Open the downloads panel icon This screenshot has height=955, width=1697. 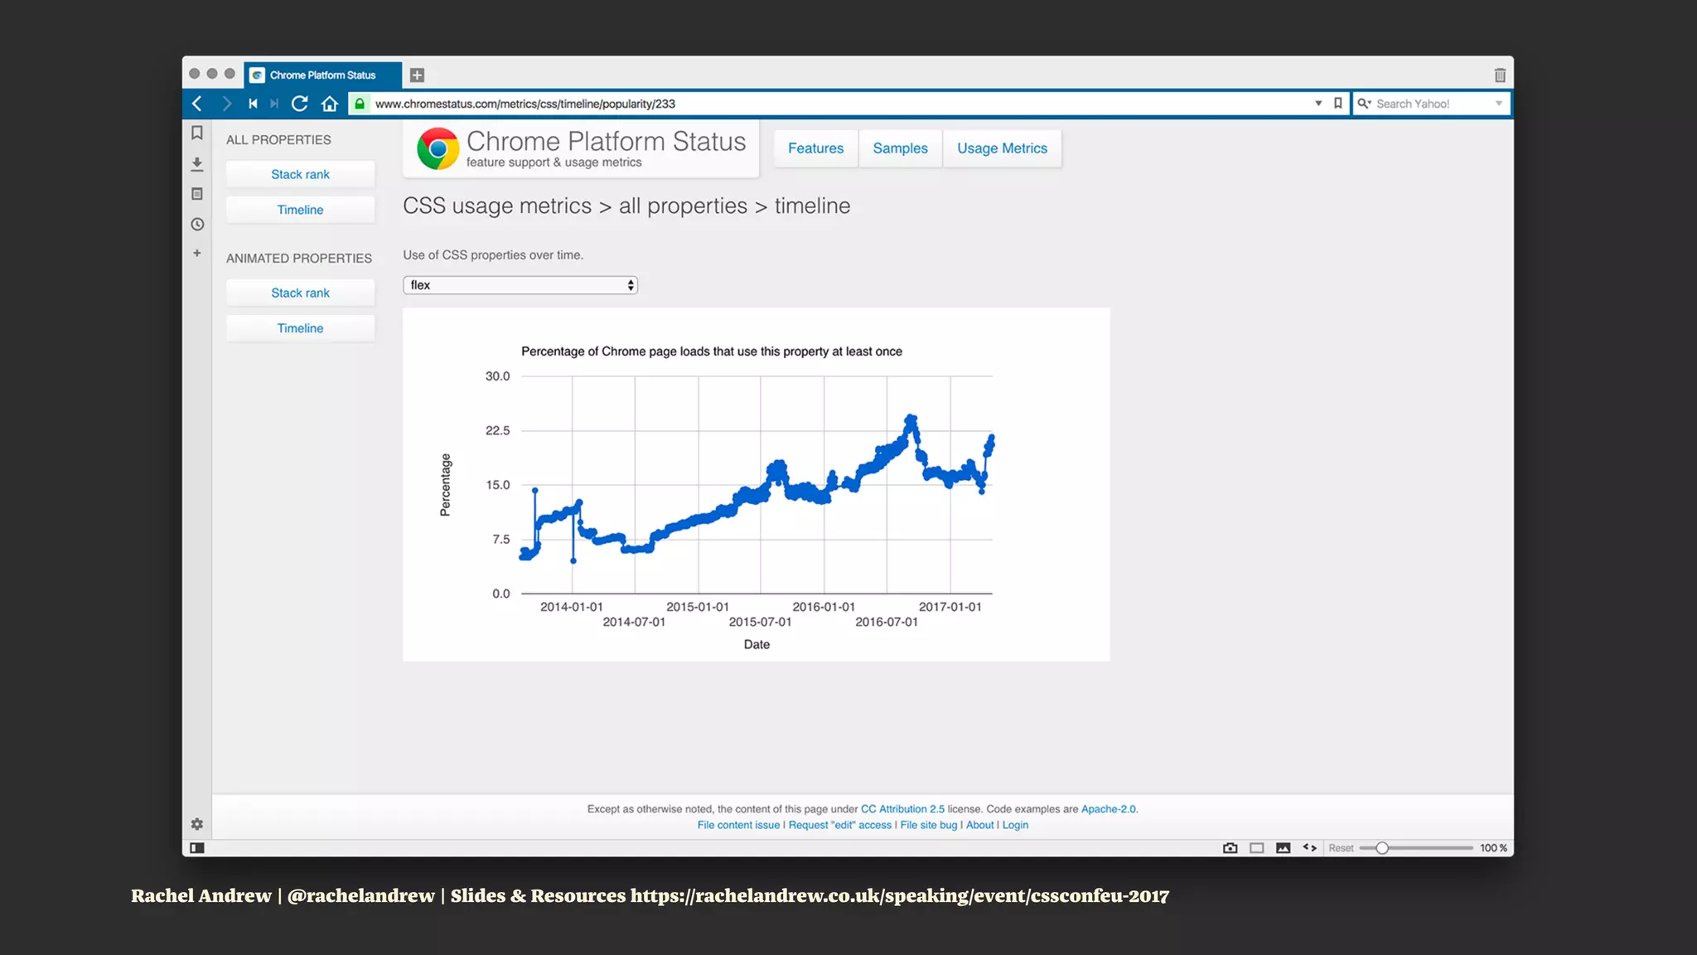[197, 164]
